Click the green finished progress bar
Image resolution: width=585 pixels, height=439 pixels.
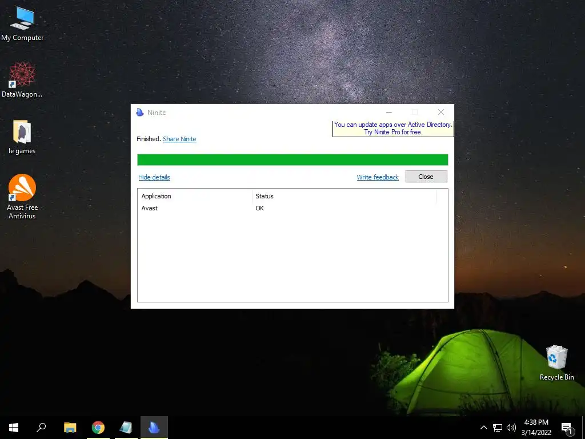pos(292,160)
